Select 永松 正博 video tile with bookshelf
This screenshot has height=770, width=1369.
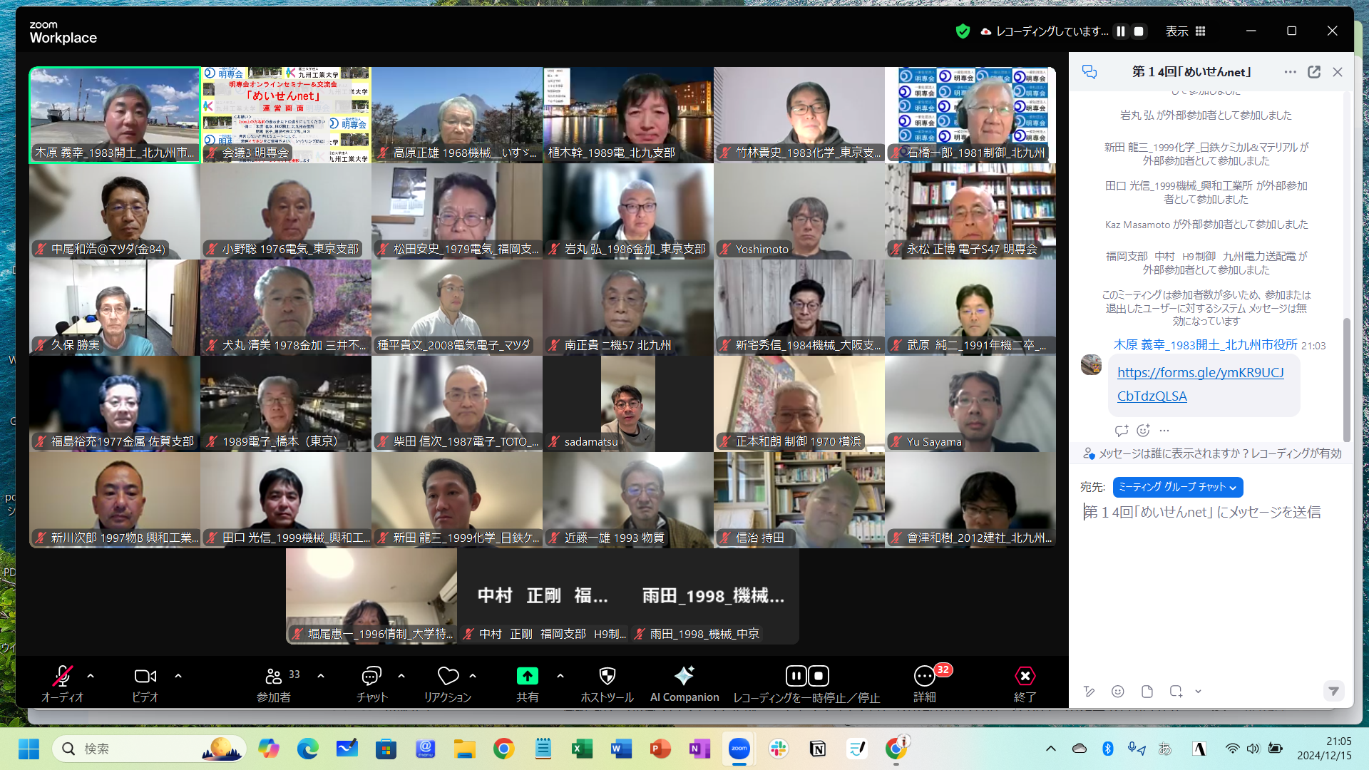click(x=970, y=212)
